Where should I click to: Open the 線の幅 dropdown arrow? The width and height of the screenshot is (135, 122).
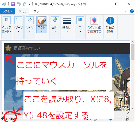click(67, 31)
